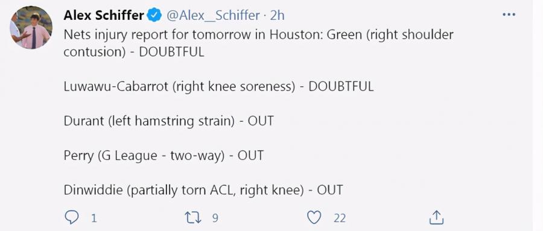Click the Luwawu-Cabarrot knee soreness line
This screenshot has height=231, width=543.
(x=219, y=87)
